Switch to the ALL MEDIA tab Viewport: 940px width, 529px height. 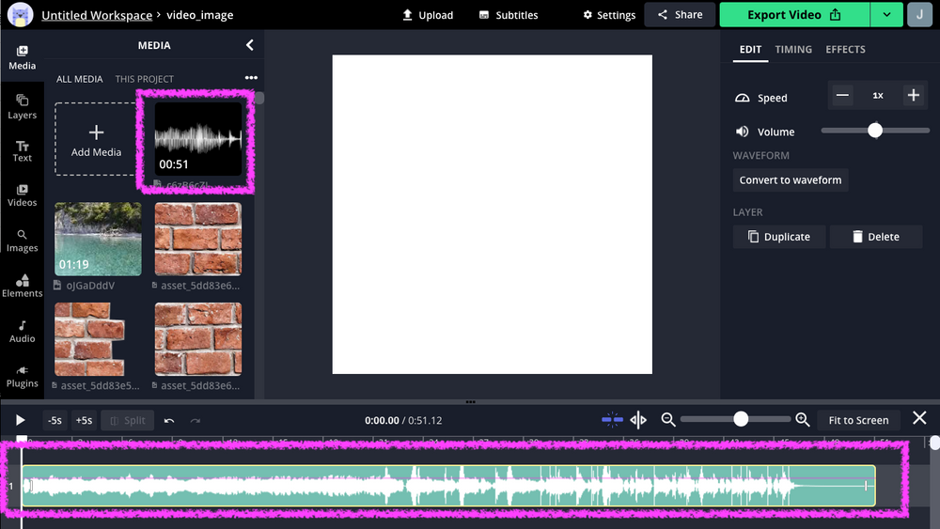click(x=79, y=79)
